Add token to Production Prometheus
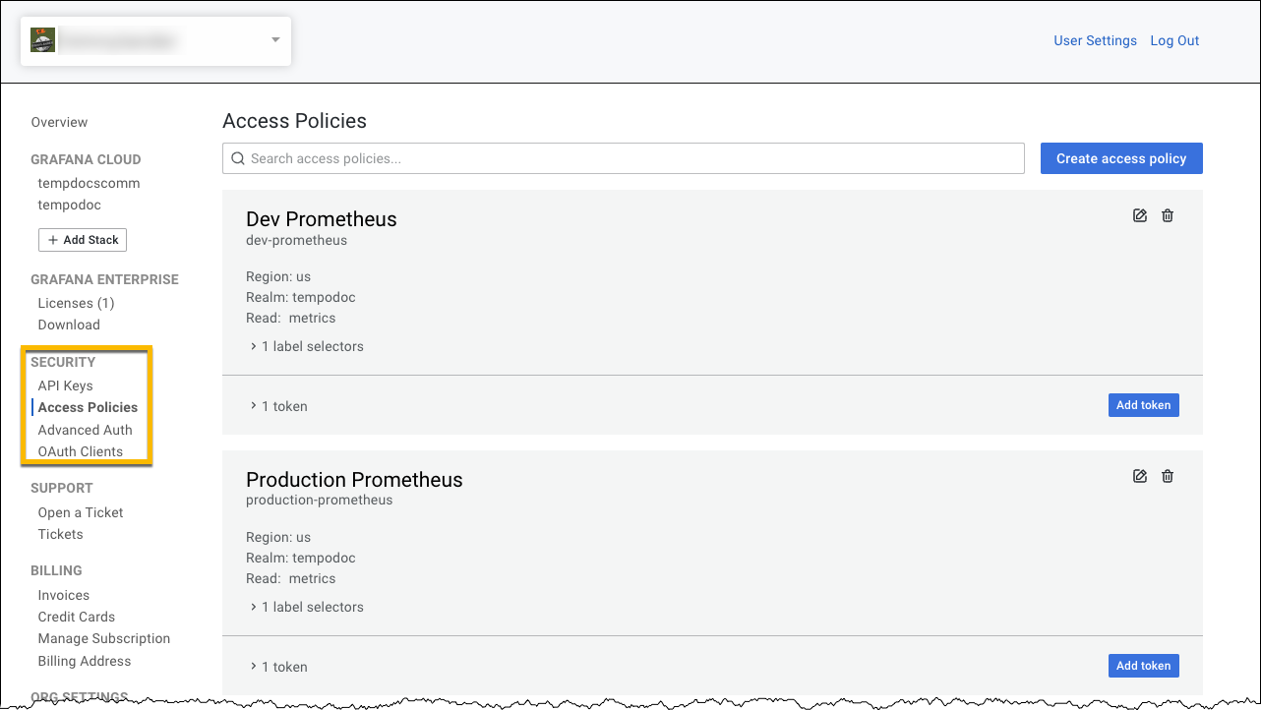Screen dimensions: 1261x710 1143,666
